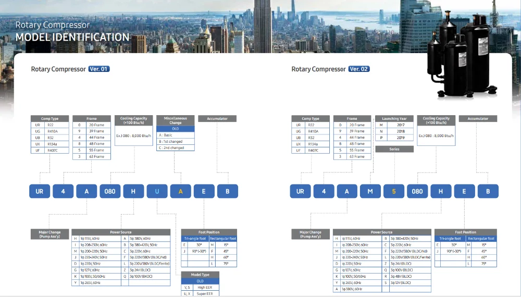This screenshot has height=297, width=521.
Task: Click the yellow-lettered 5 code box
Action: click(394, 191)
